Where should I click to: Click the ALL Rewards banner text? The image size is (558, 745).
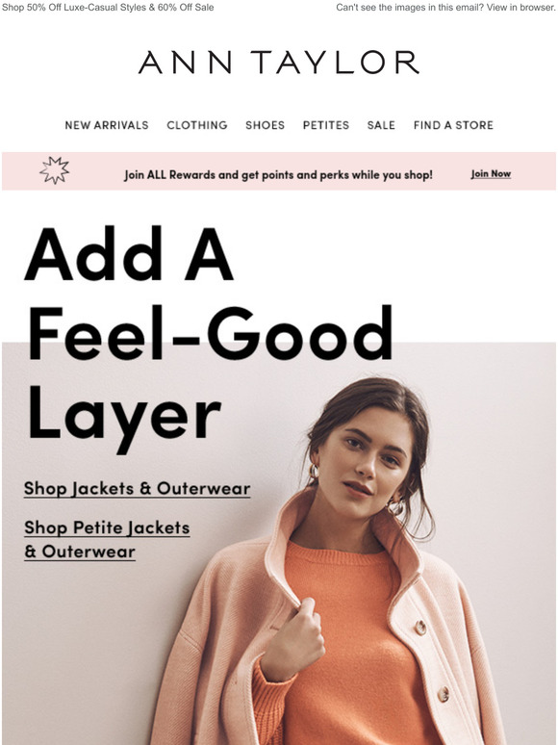coord(278,175)
